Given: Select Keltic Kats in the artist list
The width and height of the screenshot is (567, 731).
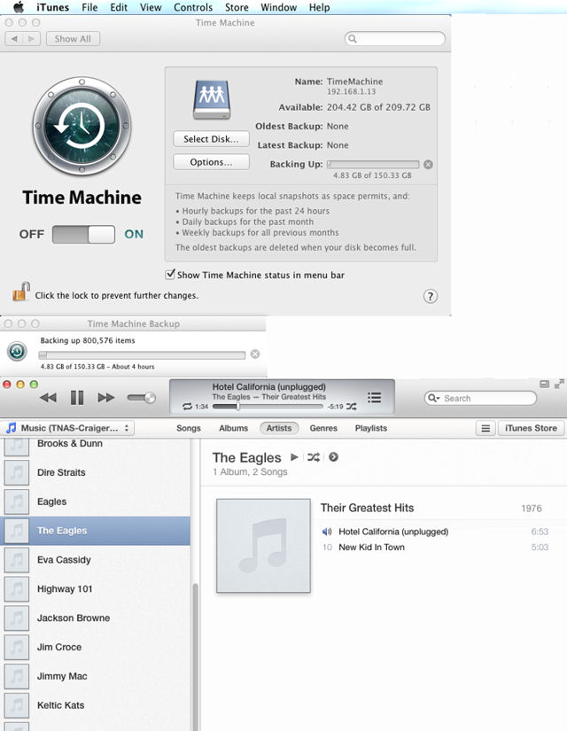Looking at the screenshot, I should 95,705.
